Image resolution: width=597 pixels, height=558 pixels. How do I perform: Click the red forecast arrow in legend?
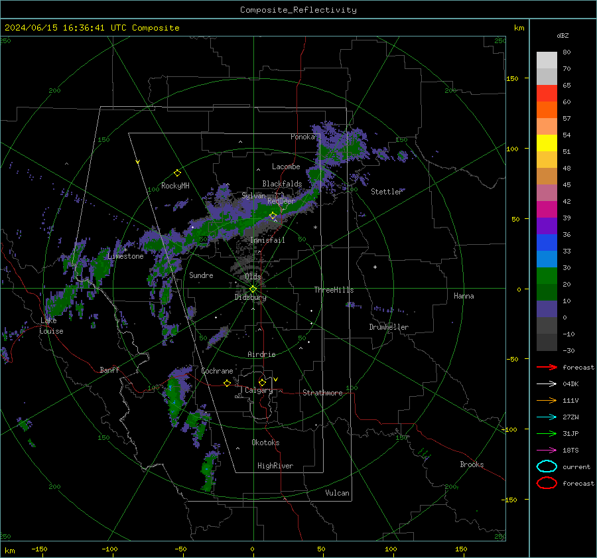[547, 367]
